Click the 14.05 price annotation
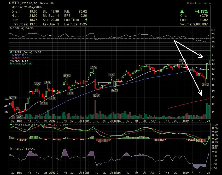The height and width of the screenshot is (175, 222). 70,93
